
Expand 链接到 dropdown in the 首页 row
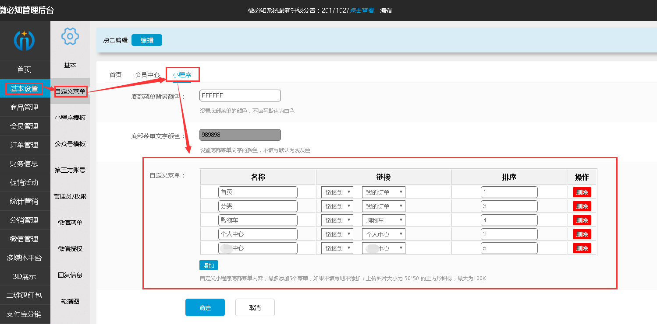click(x=337, y=192)
